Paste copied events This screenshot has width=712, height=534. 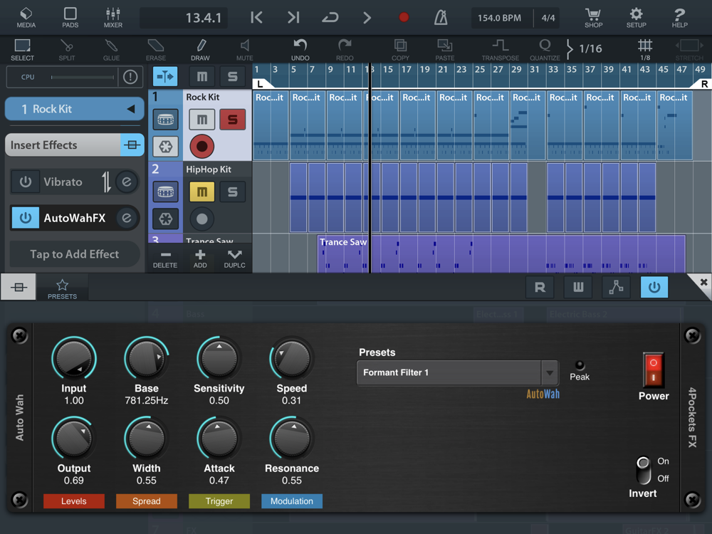445,50
